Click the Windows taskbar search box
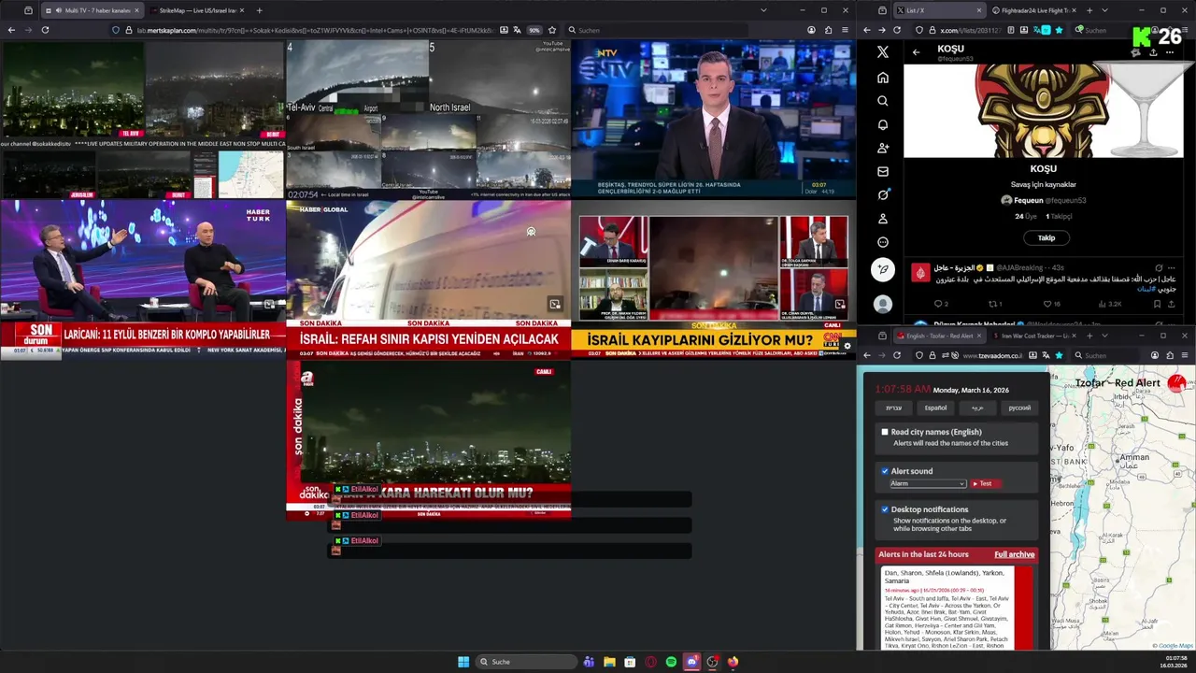The width and height of the screenshot is (1196, 673). (x=526, y=662)
